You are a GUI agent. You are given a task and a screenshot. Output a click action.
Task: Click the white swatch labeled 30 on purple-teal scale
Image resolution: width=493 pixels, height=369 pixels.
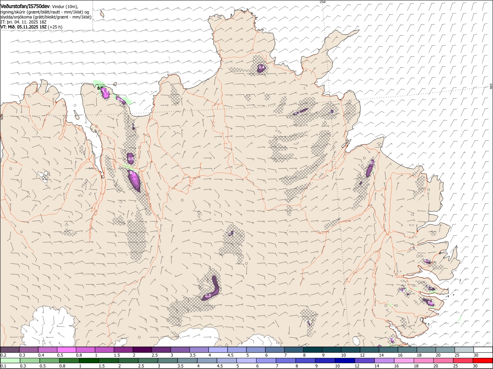483,350
